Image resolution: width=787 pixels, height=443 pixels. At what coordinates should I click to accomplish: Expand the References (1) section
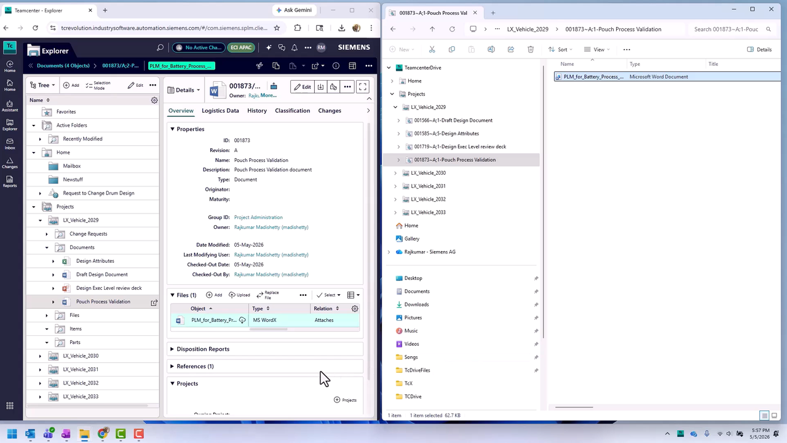click(x=173, y=366)
